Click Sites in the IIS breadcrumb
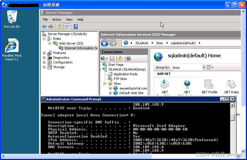Viewport: 247px width, 160px height. 160,43
